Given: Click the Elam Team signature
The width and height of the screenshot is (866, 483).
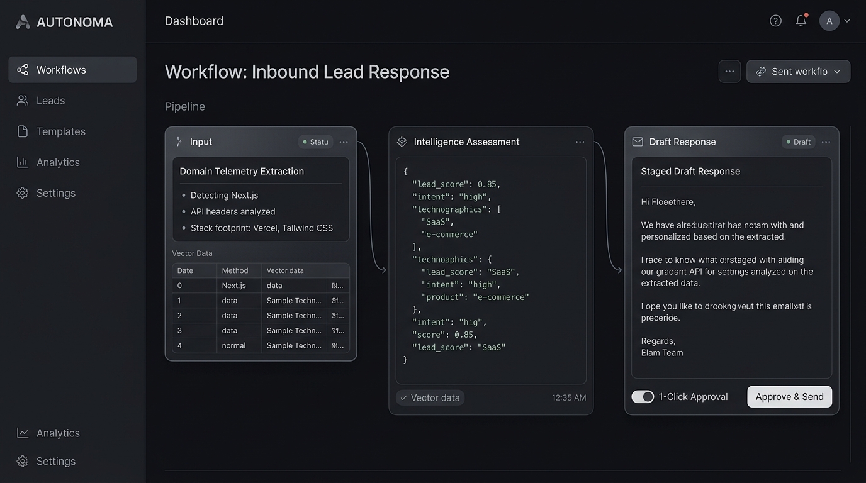Looking at the screenshot, I should click(x=662, y=353).
